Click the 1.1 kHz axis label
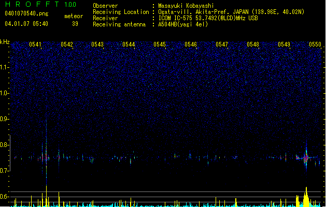Screen dimensions: 326x207 click(5, 67)
